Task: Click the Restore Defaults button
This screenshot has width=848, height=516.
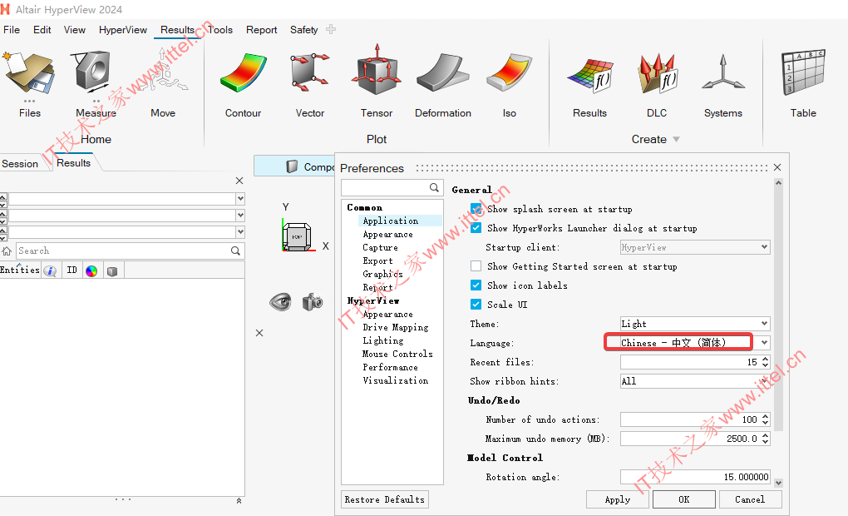Action: tap(385, 499)
